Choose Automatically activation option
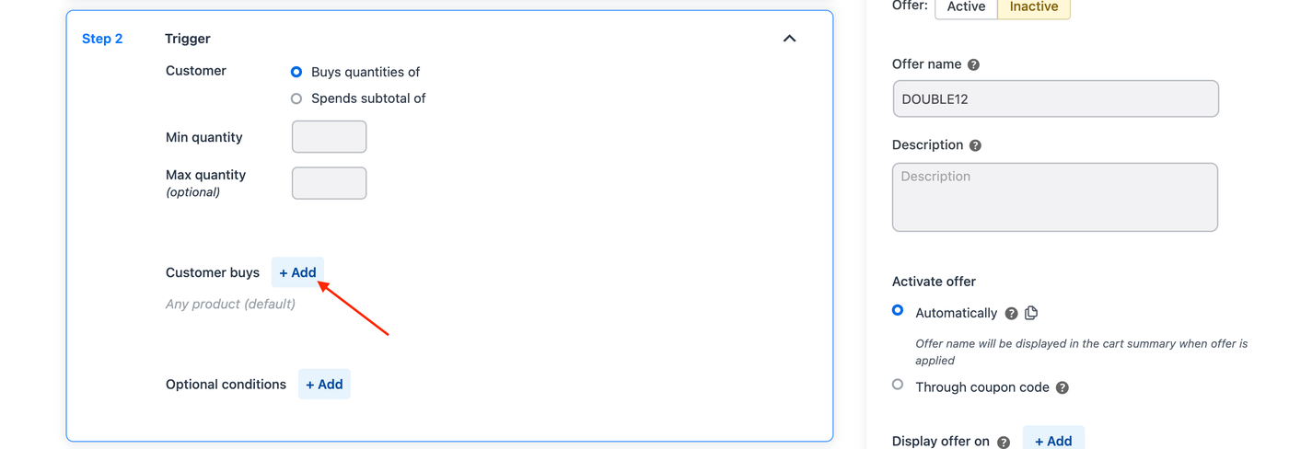This screenshot has width=1289, height=449. [x=898, y=311]
